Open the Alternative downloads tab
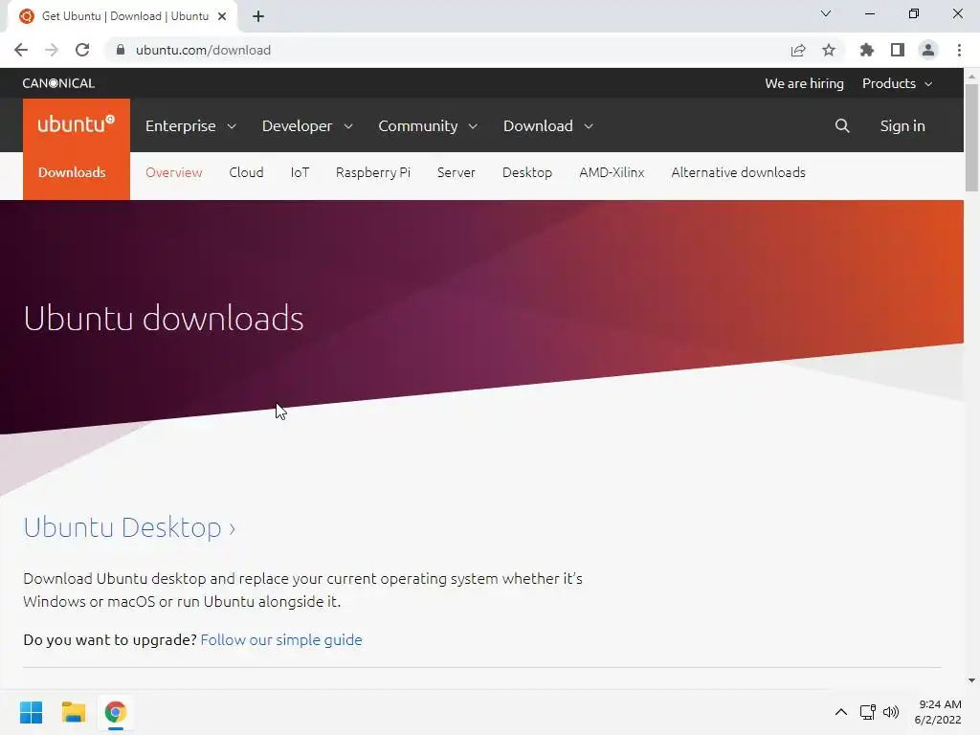Screen dimensions: 980x735 [x=738, y=172]
